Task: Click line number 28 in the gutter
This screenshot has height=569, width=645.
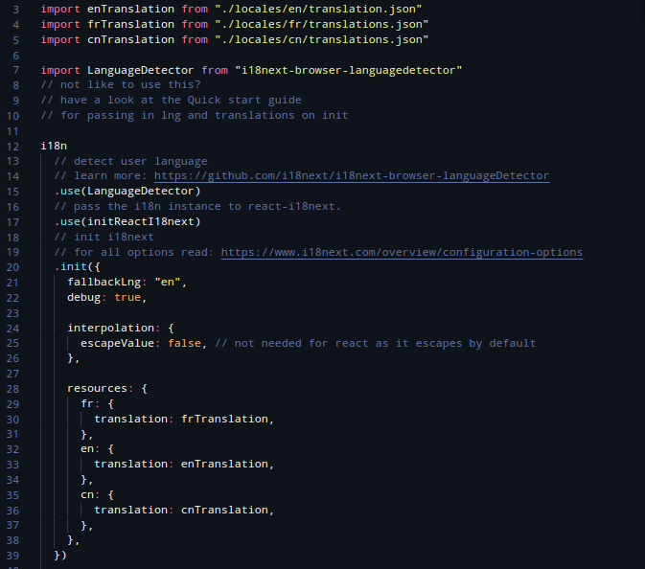Action: click(x=12, y=389)
